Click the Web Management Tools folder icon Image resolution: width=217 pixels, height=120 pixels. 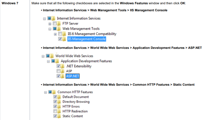pyautogui.click(x=59, y=29)
